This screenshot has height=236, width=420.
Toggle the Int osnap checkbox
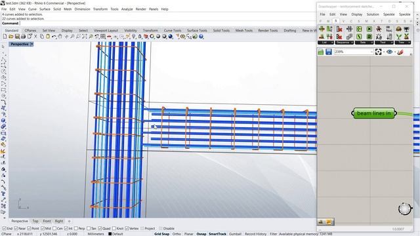[x=66, y=229]
